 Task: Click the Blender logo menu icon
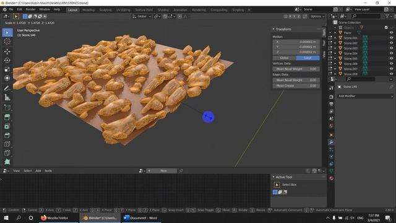(4, 10)
